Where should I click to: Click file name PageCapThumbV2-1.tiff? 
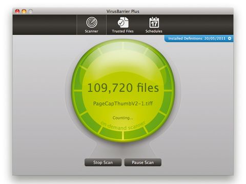click(123, 103)
